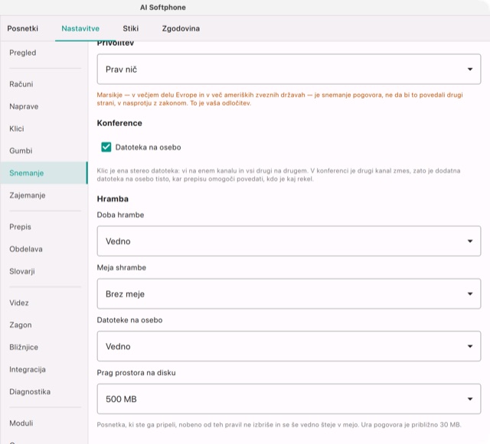The height and width of the screenshot is (444, 490).
Task: Click the Klic je ena stereo datoteka note
Action: 279,175
